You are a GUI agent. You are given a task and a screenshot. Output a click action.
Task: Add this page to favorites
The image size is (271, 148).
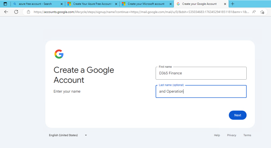[262, 12]
